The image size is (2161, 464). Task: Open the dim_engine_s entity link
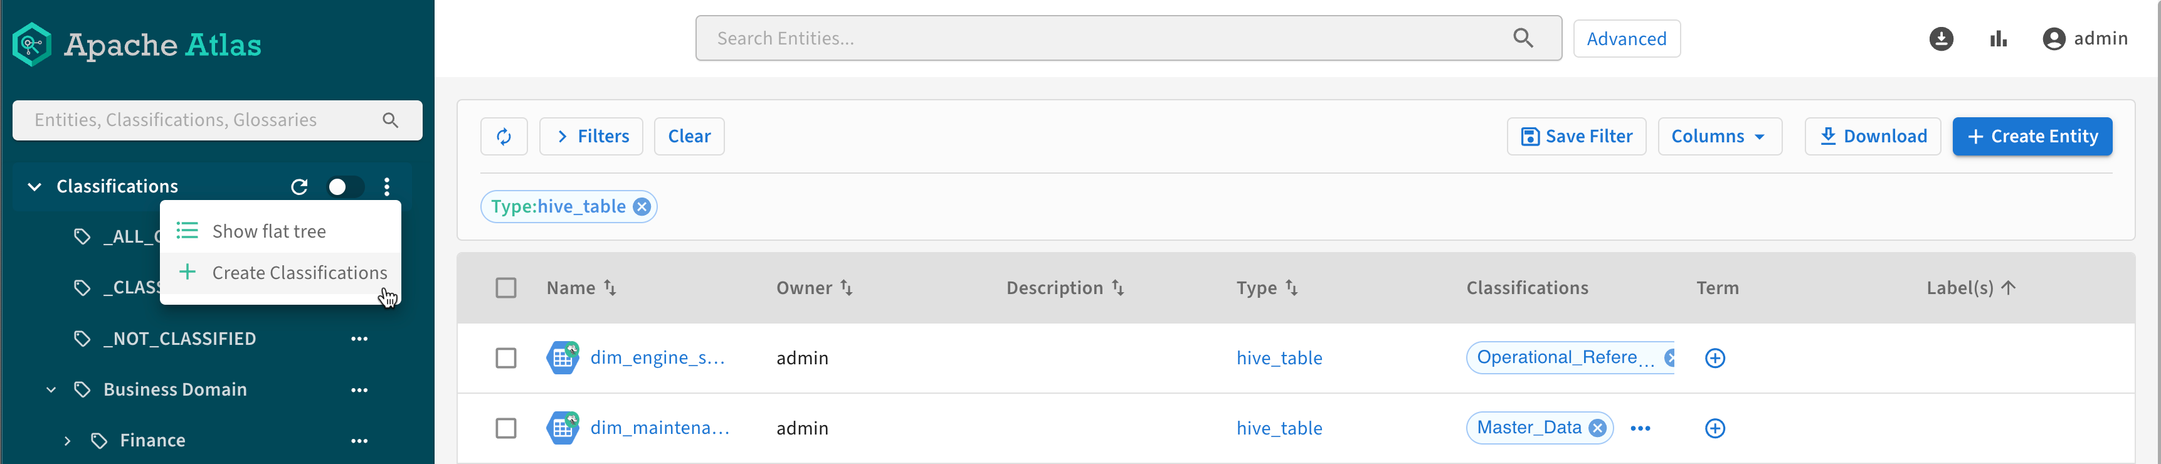(657, 358)
